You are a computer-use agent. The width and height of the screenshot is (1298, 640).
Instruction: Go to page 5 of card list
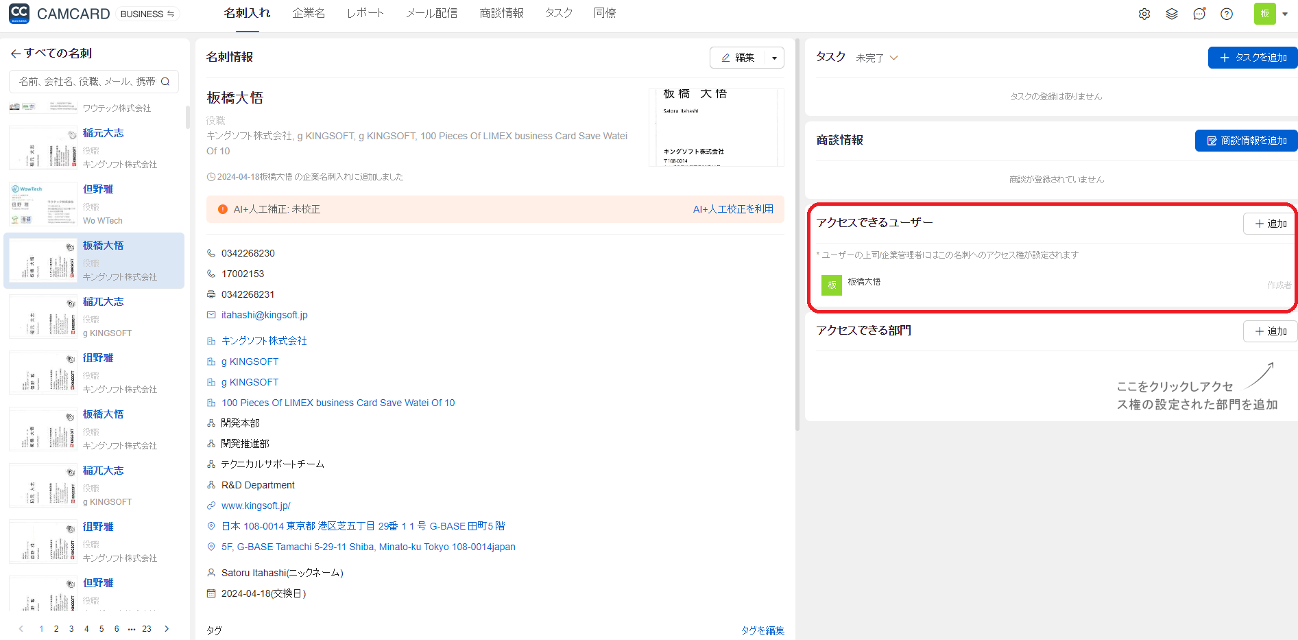(101, 629)
